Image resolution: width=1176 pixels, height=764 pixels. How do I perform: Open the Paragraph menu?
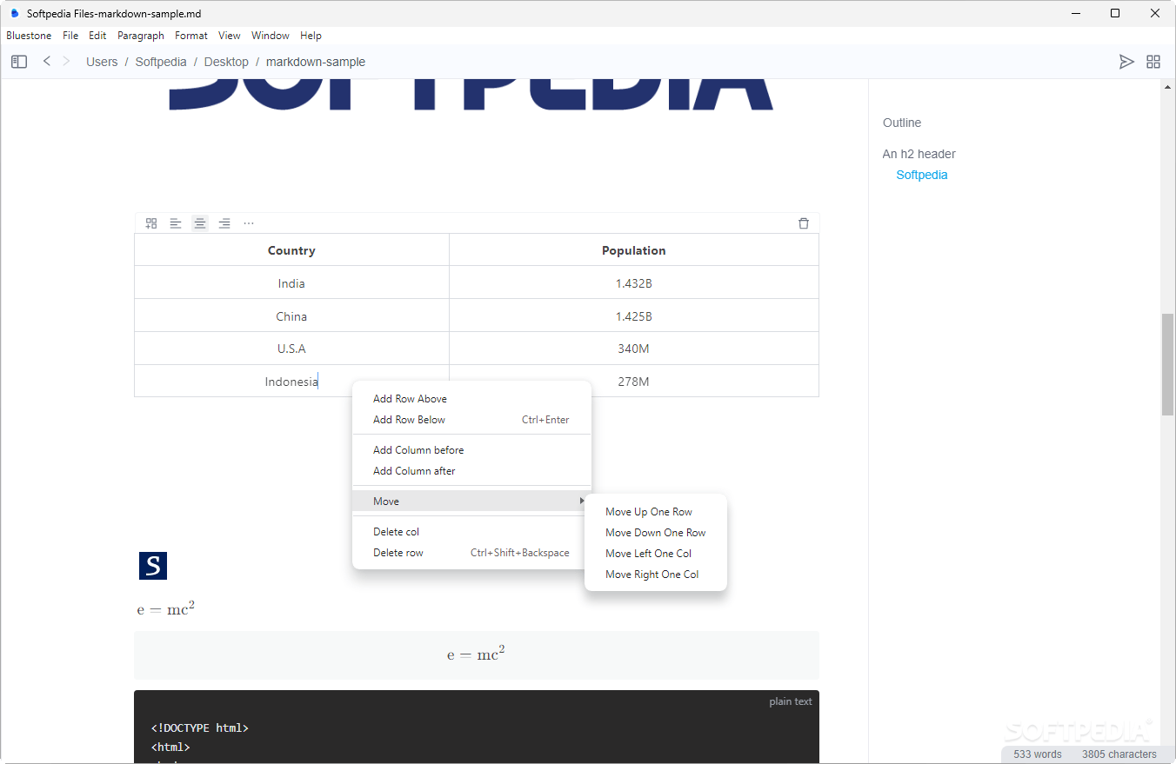pyautogui.click(x=141, y=36)
